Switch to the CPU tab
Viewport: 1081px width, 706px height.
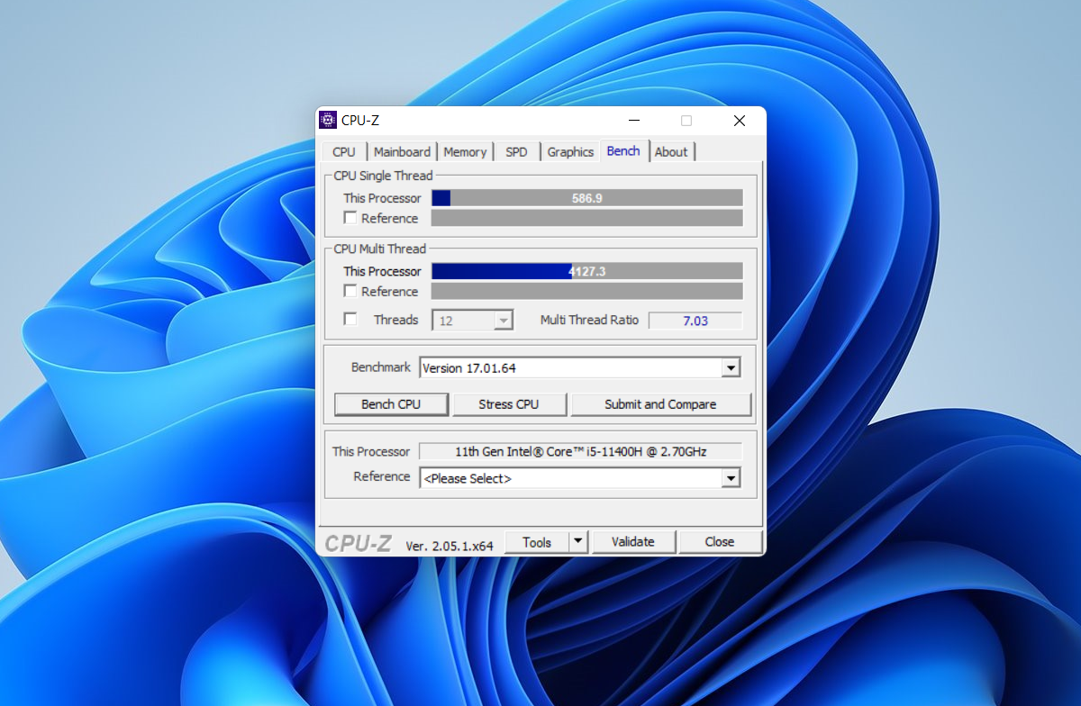click(344, 152)
